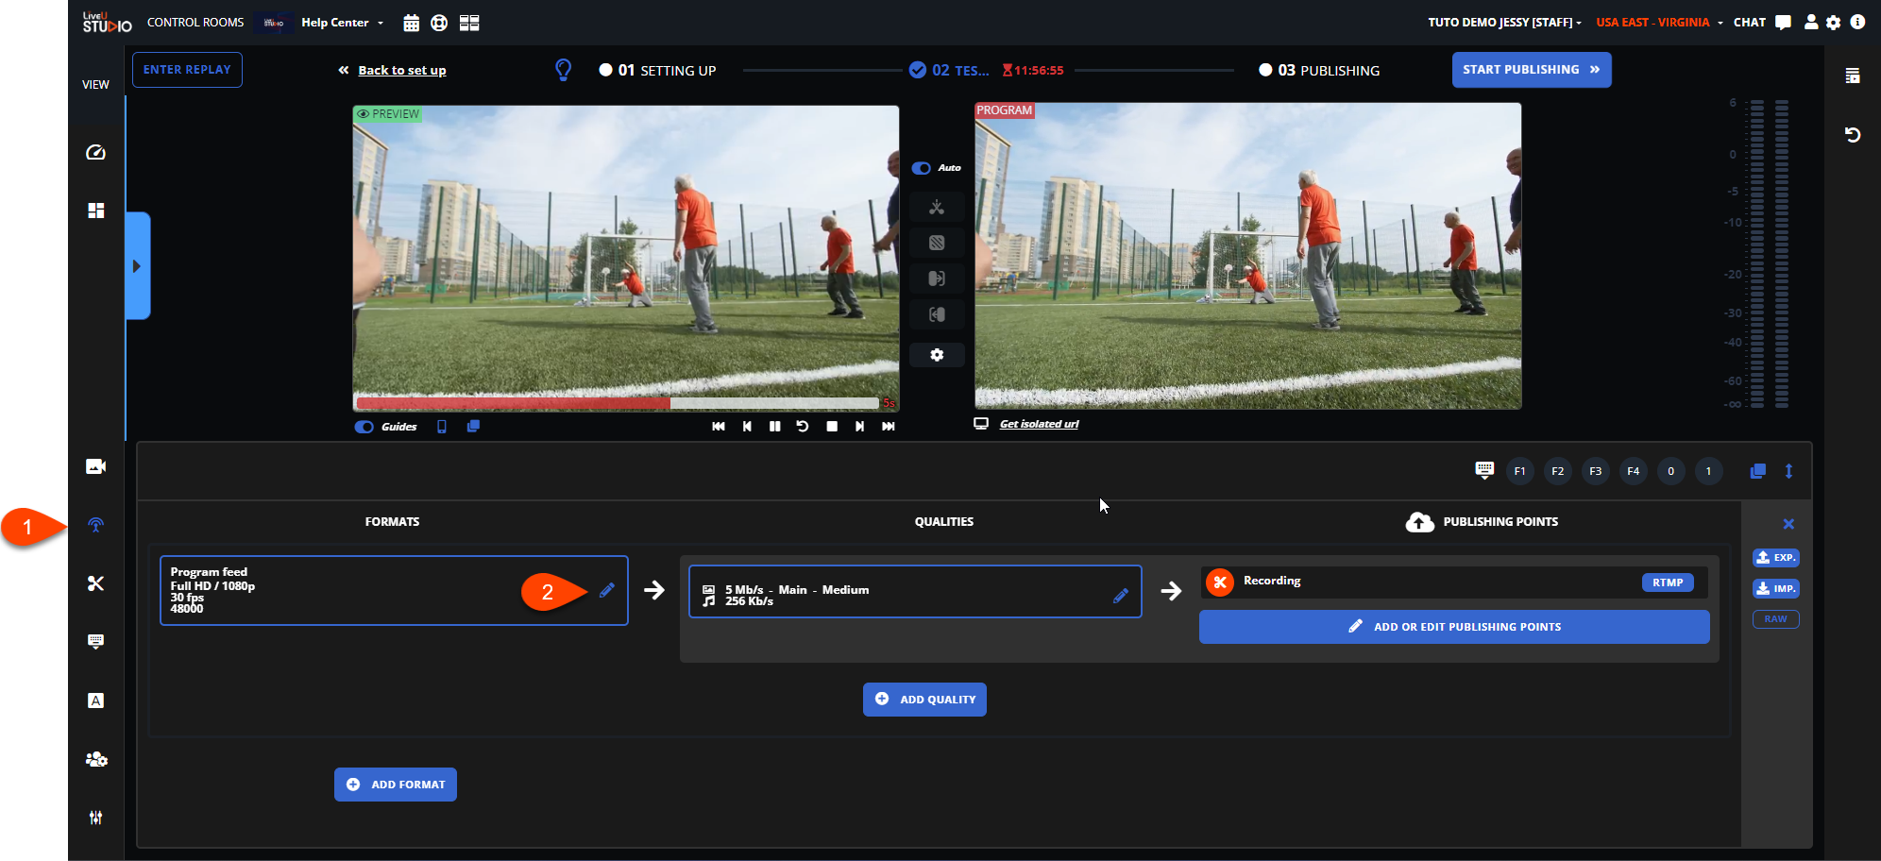1881x861 pixels.
Task: Open the publishing broadcast icon in sidebar
Action: point(95,525)
